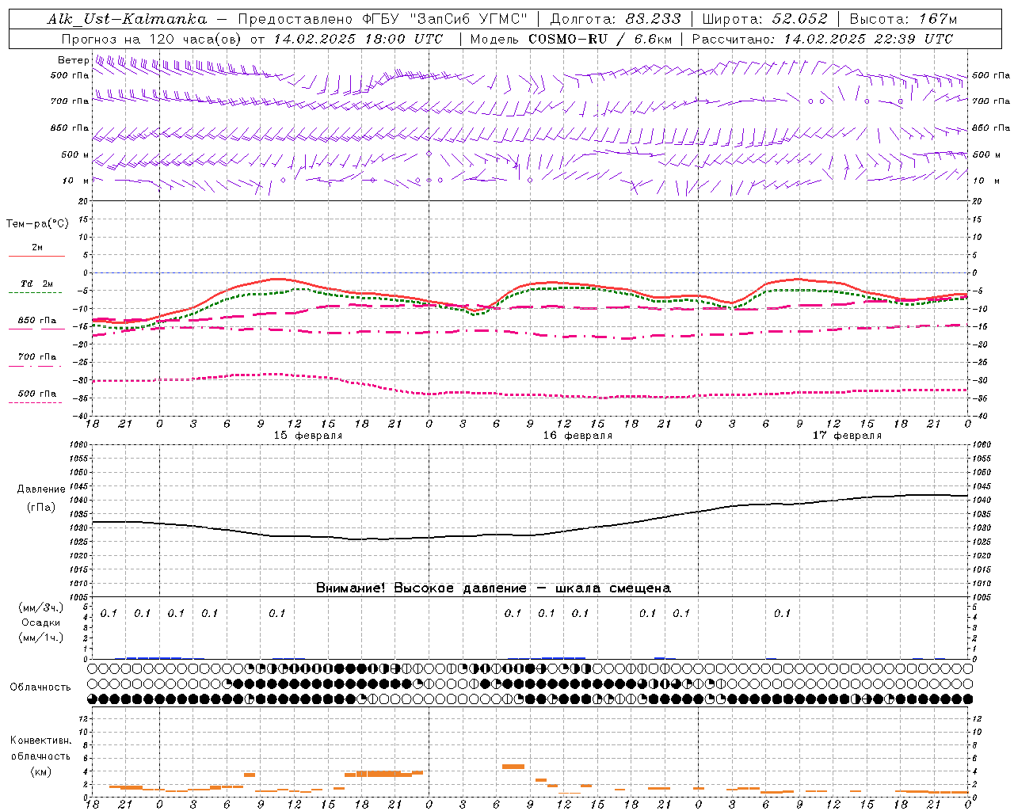The width and height of the screenshot is (1014, 811).
Task: Click the 'Облачность' cloudiness label
Action: point(40,687)
